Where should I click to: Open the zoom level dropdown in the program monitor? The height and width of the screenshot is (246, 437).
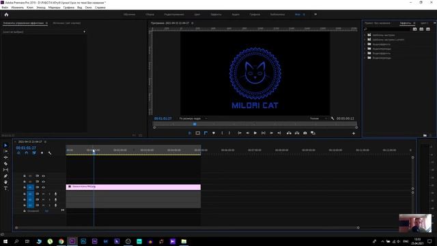(x=193, y=118)
